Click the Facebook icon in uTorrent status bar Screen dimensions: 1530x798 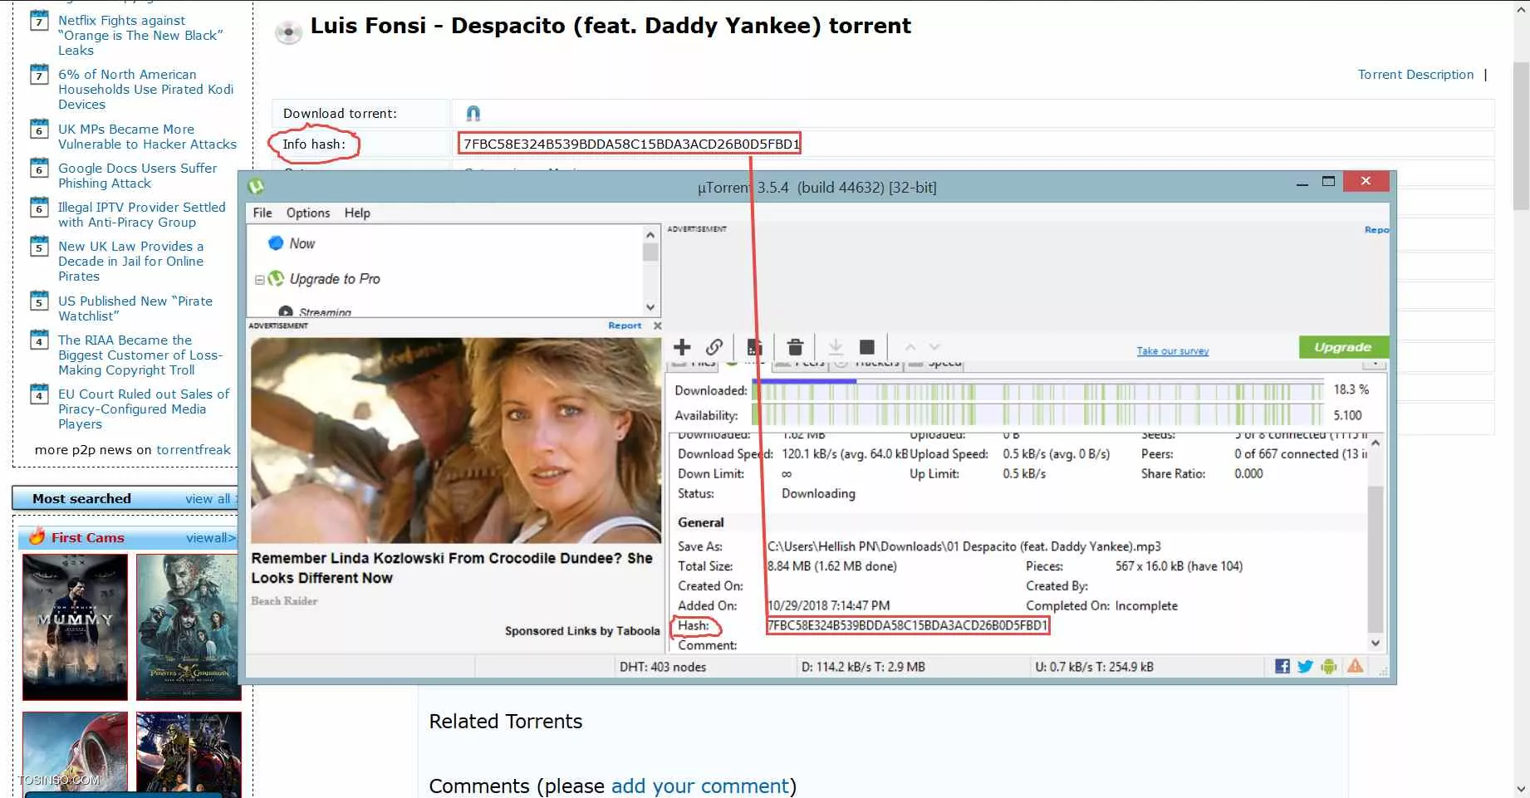click(x=1282, y=666)
